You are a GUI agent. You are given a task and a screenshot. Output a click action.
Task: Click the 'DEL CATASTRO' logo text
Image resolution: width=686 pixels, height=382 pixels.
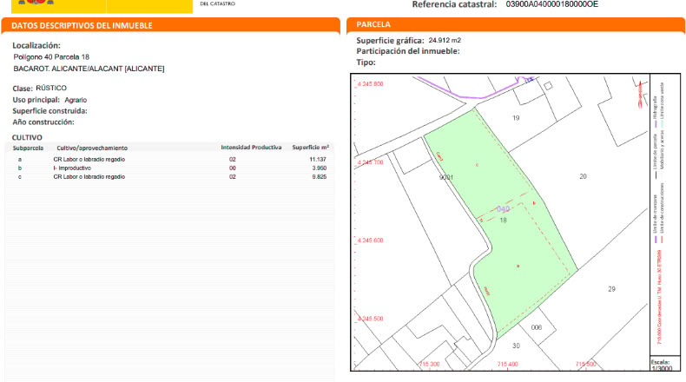point(217,3)
